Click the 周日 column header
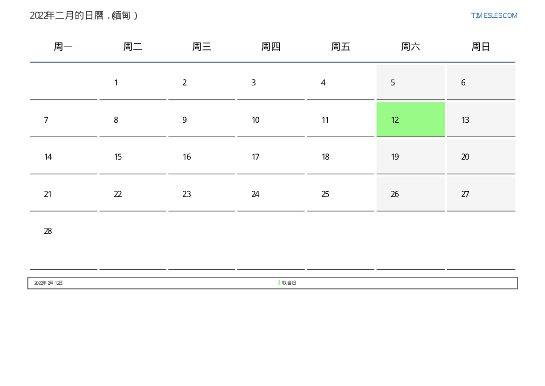Image resolution: width=545 pixels, height=386 pixels. coord(481,46)
